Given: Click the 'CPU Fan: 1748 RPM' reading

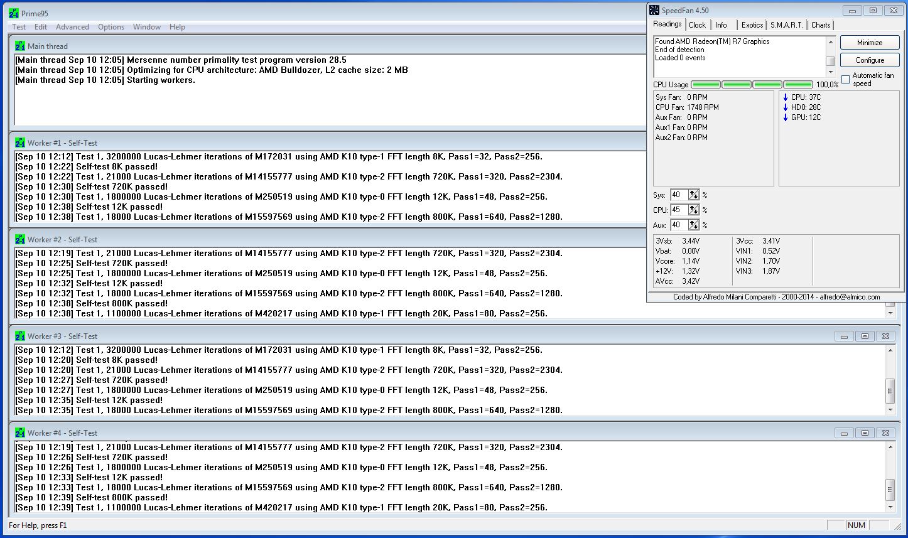Looking at the screenshot, I should [687, 107].
